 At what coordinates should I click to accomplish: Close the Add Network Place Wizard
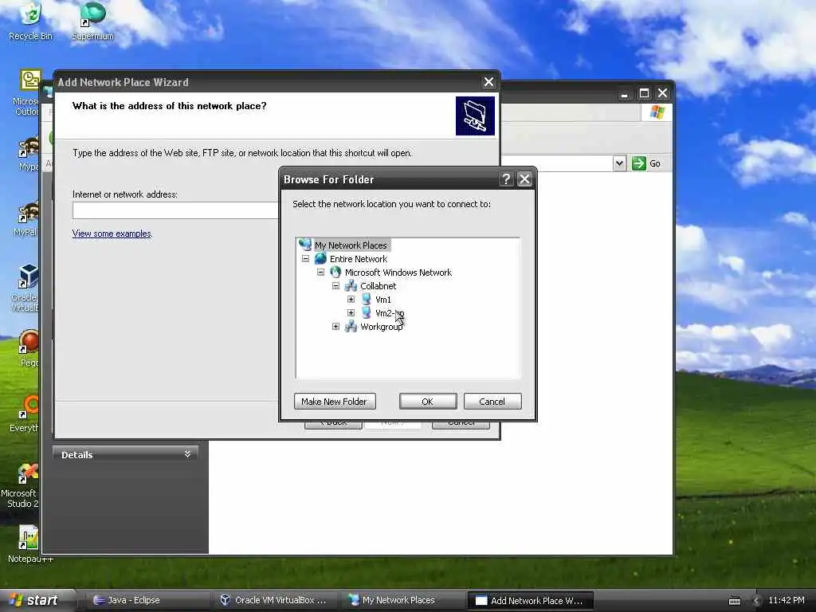[488, 82]
